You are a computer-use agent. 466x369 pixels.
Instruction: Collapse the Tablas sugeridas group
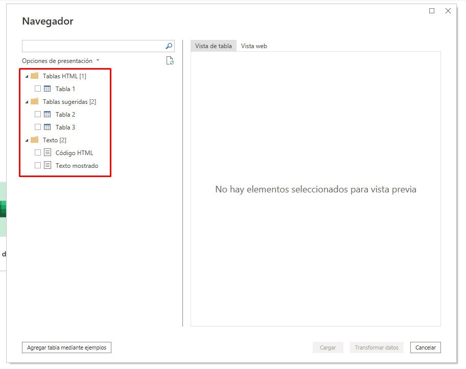pos(27,102)
